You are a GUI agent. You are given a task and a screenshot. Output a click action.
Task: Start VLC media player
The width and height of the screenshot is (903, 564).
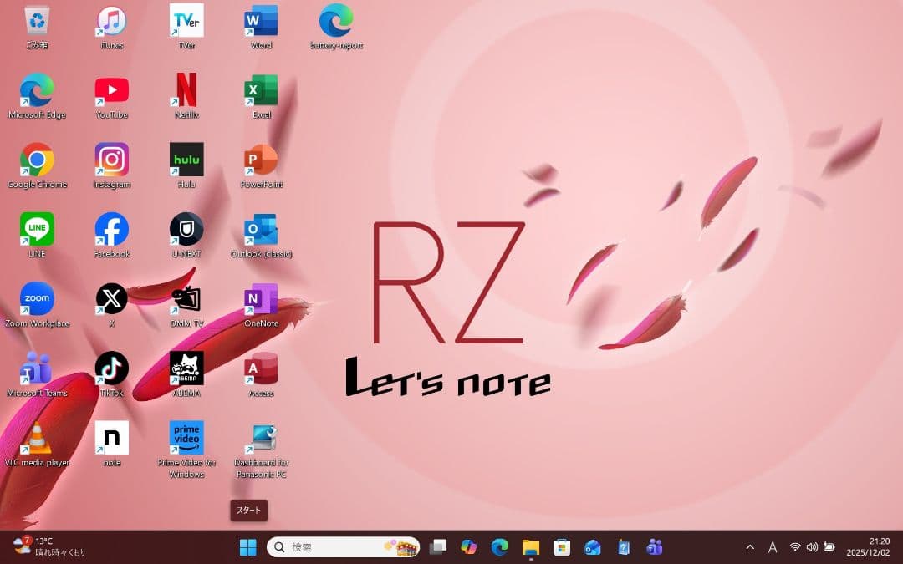coord(37,439)
